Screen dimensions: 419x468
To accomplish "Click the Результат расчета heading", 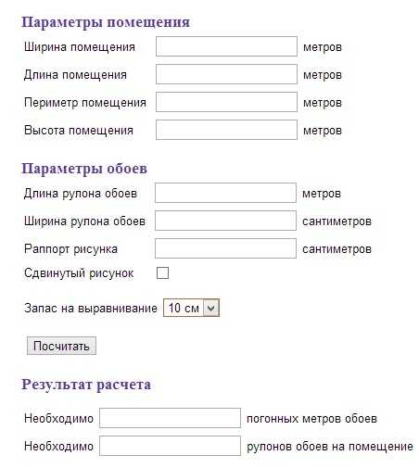I will click(86, 385).
